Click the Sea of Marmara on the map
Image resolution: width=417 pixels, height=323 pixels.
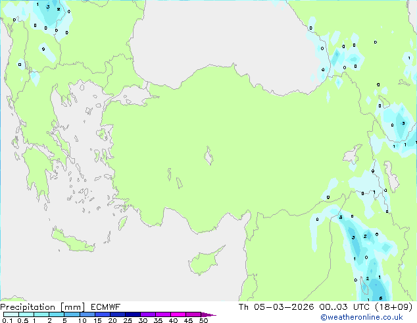click(x=134, y=96)
